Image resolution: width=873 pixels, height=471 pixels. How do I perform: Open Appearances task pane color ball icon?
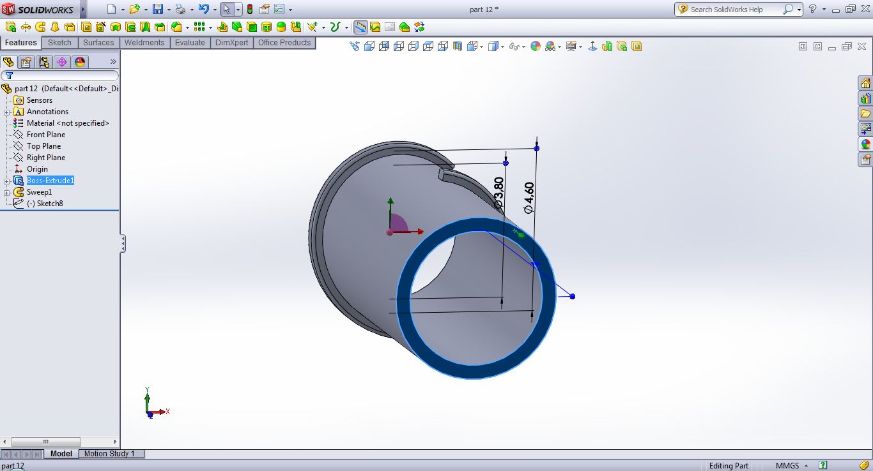click(865, 144)
